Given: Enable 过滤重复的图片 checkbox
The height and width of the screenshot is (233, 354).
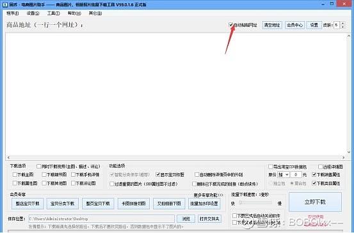Looking at the screenshot, I should (112, 184).
